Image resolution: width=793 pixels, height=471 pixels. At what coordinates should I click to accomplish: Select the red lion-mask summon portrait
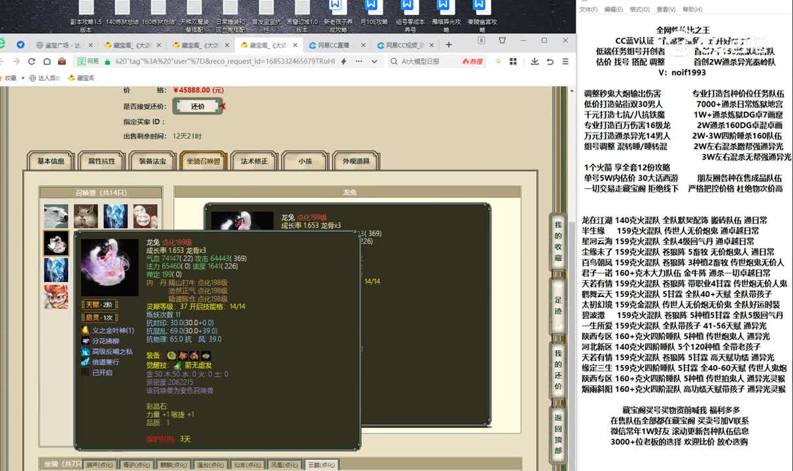56,296
